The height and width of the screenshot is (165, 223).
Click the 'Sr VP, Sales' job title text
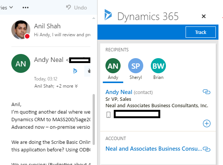coord(118,99)
